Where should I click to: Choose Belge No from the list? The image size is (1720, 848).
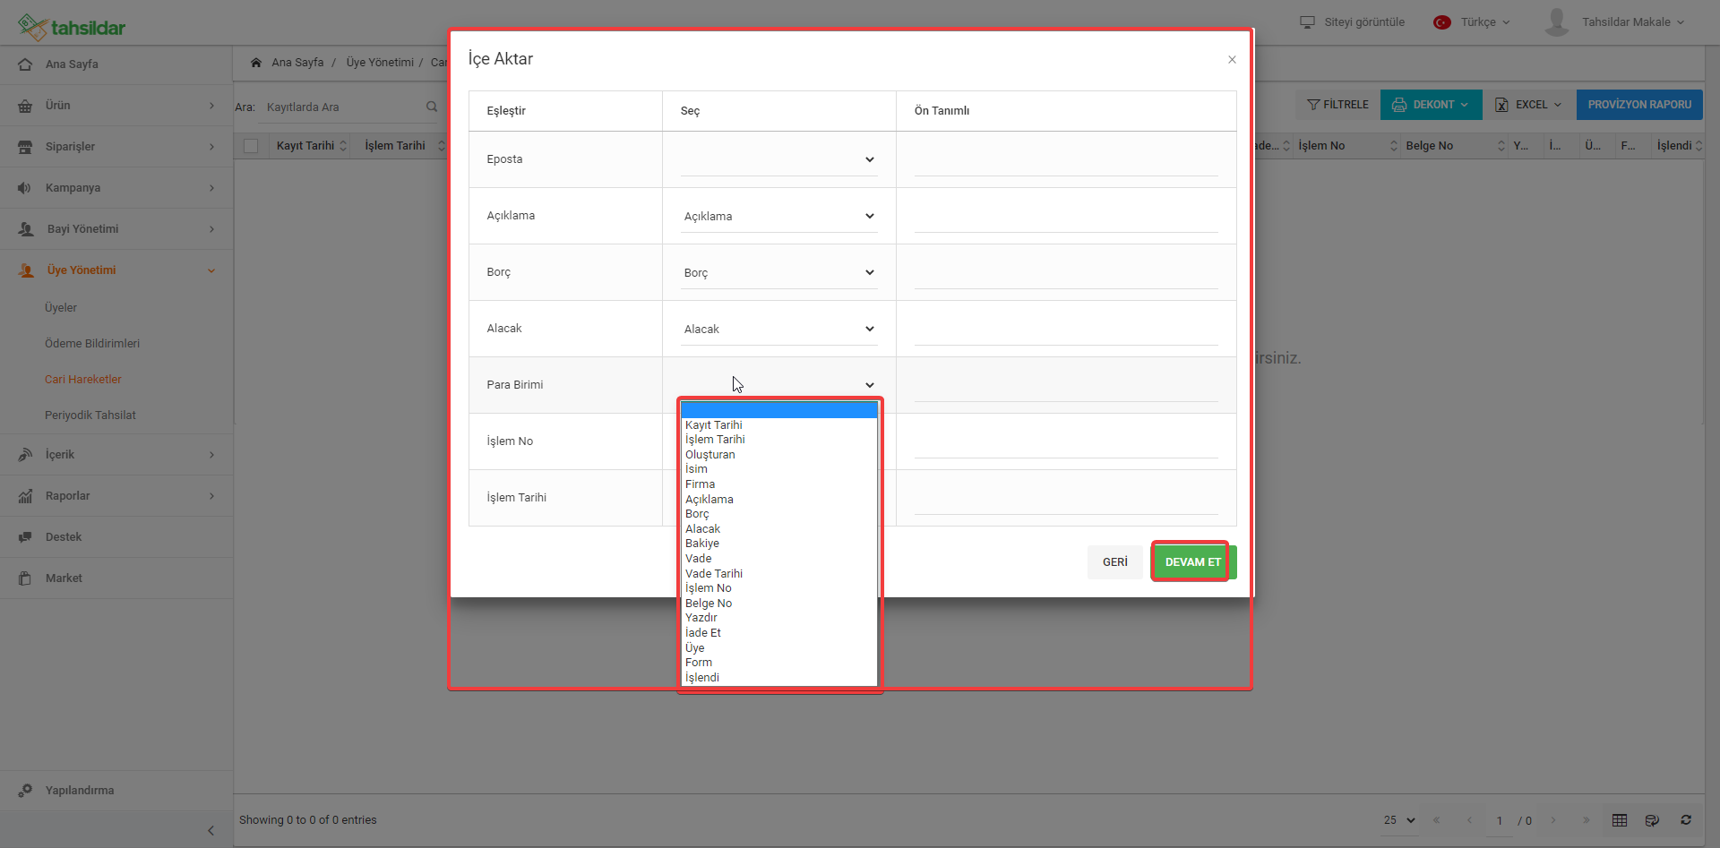(778, 604)
